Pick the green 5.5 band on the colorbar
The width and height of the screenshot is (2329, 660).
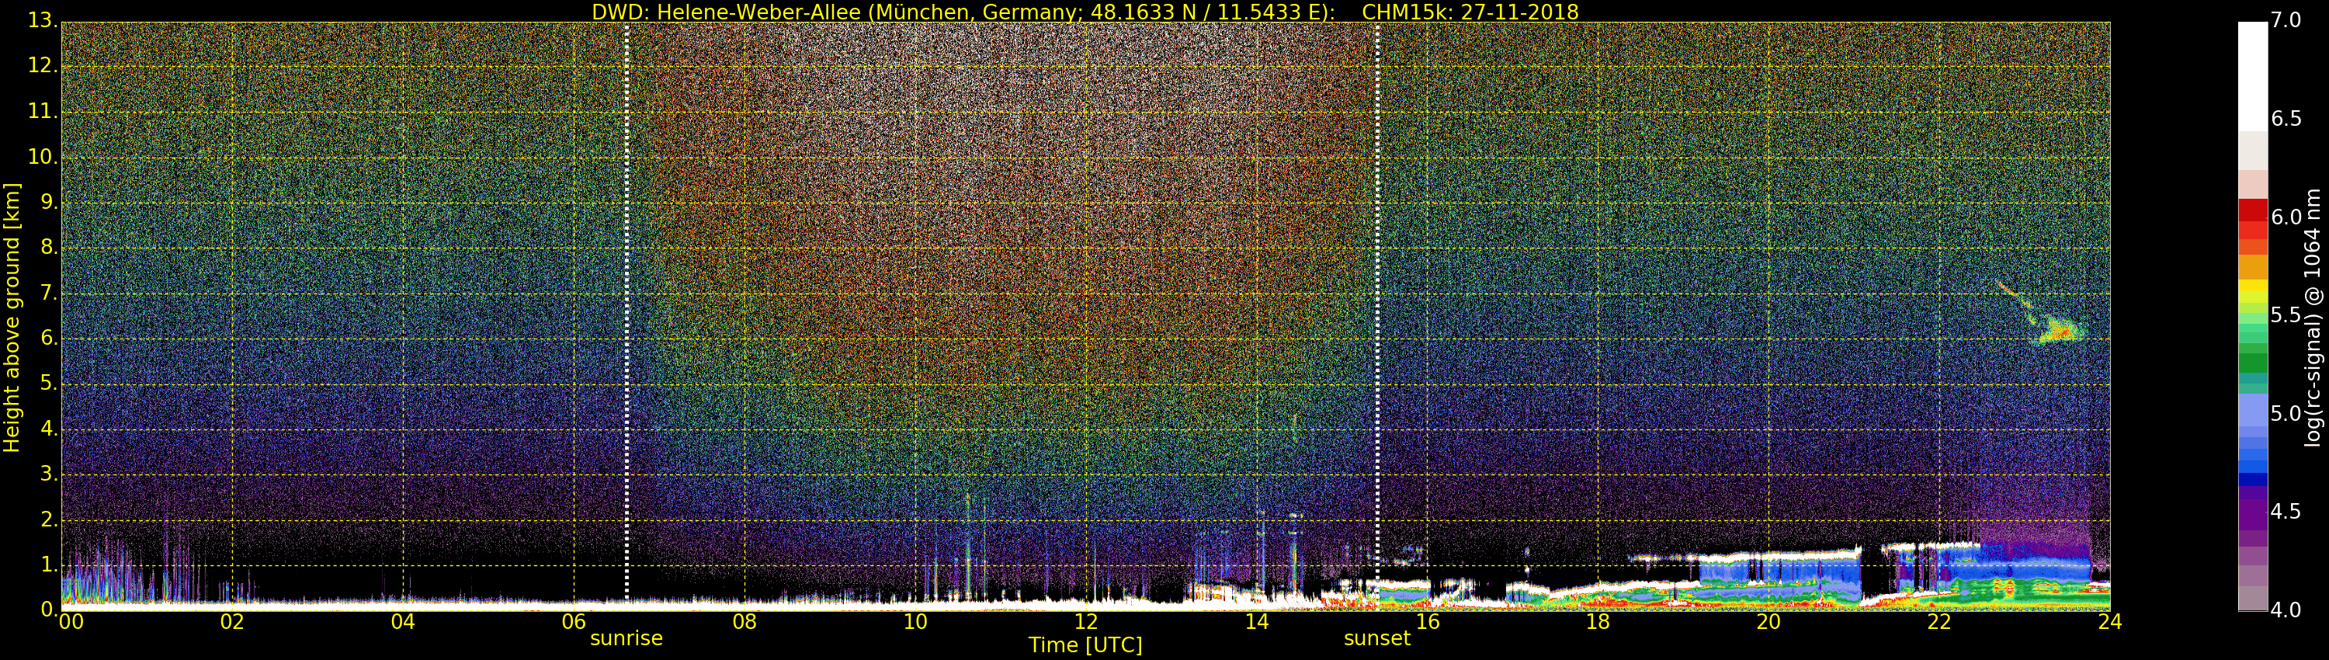pos(2252,315)
